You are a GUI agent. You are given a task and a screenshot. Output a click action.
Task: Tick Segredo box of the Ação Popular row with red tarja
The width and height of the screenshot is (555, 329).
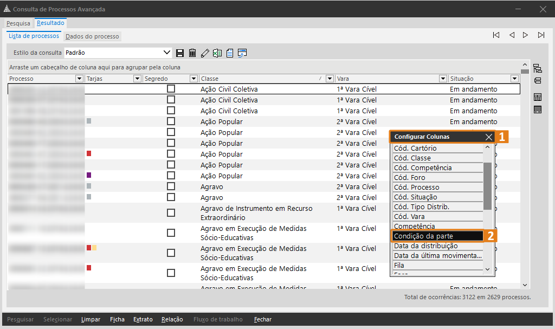tap(171, 154)
